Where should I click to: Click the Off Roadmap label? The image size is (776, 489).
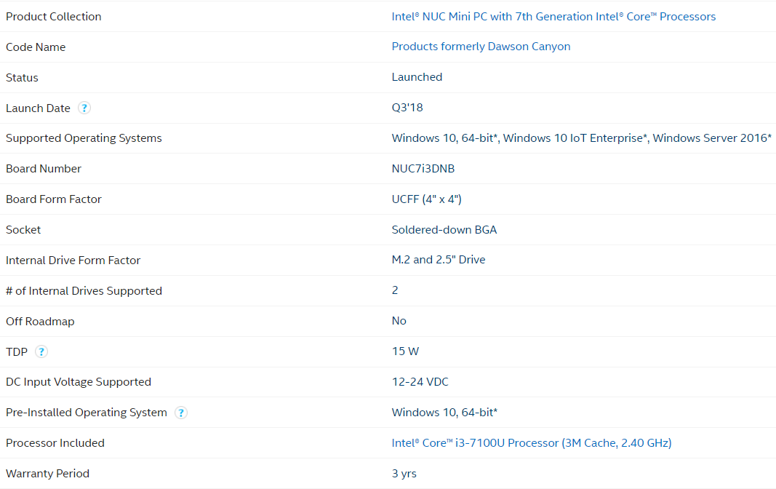coord(40,322)
